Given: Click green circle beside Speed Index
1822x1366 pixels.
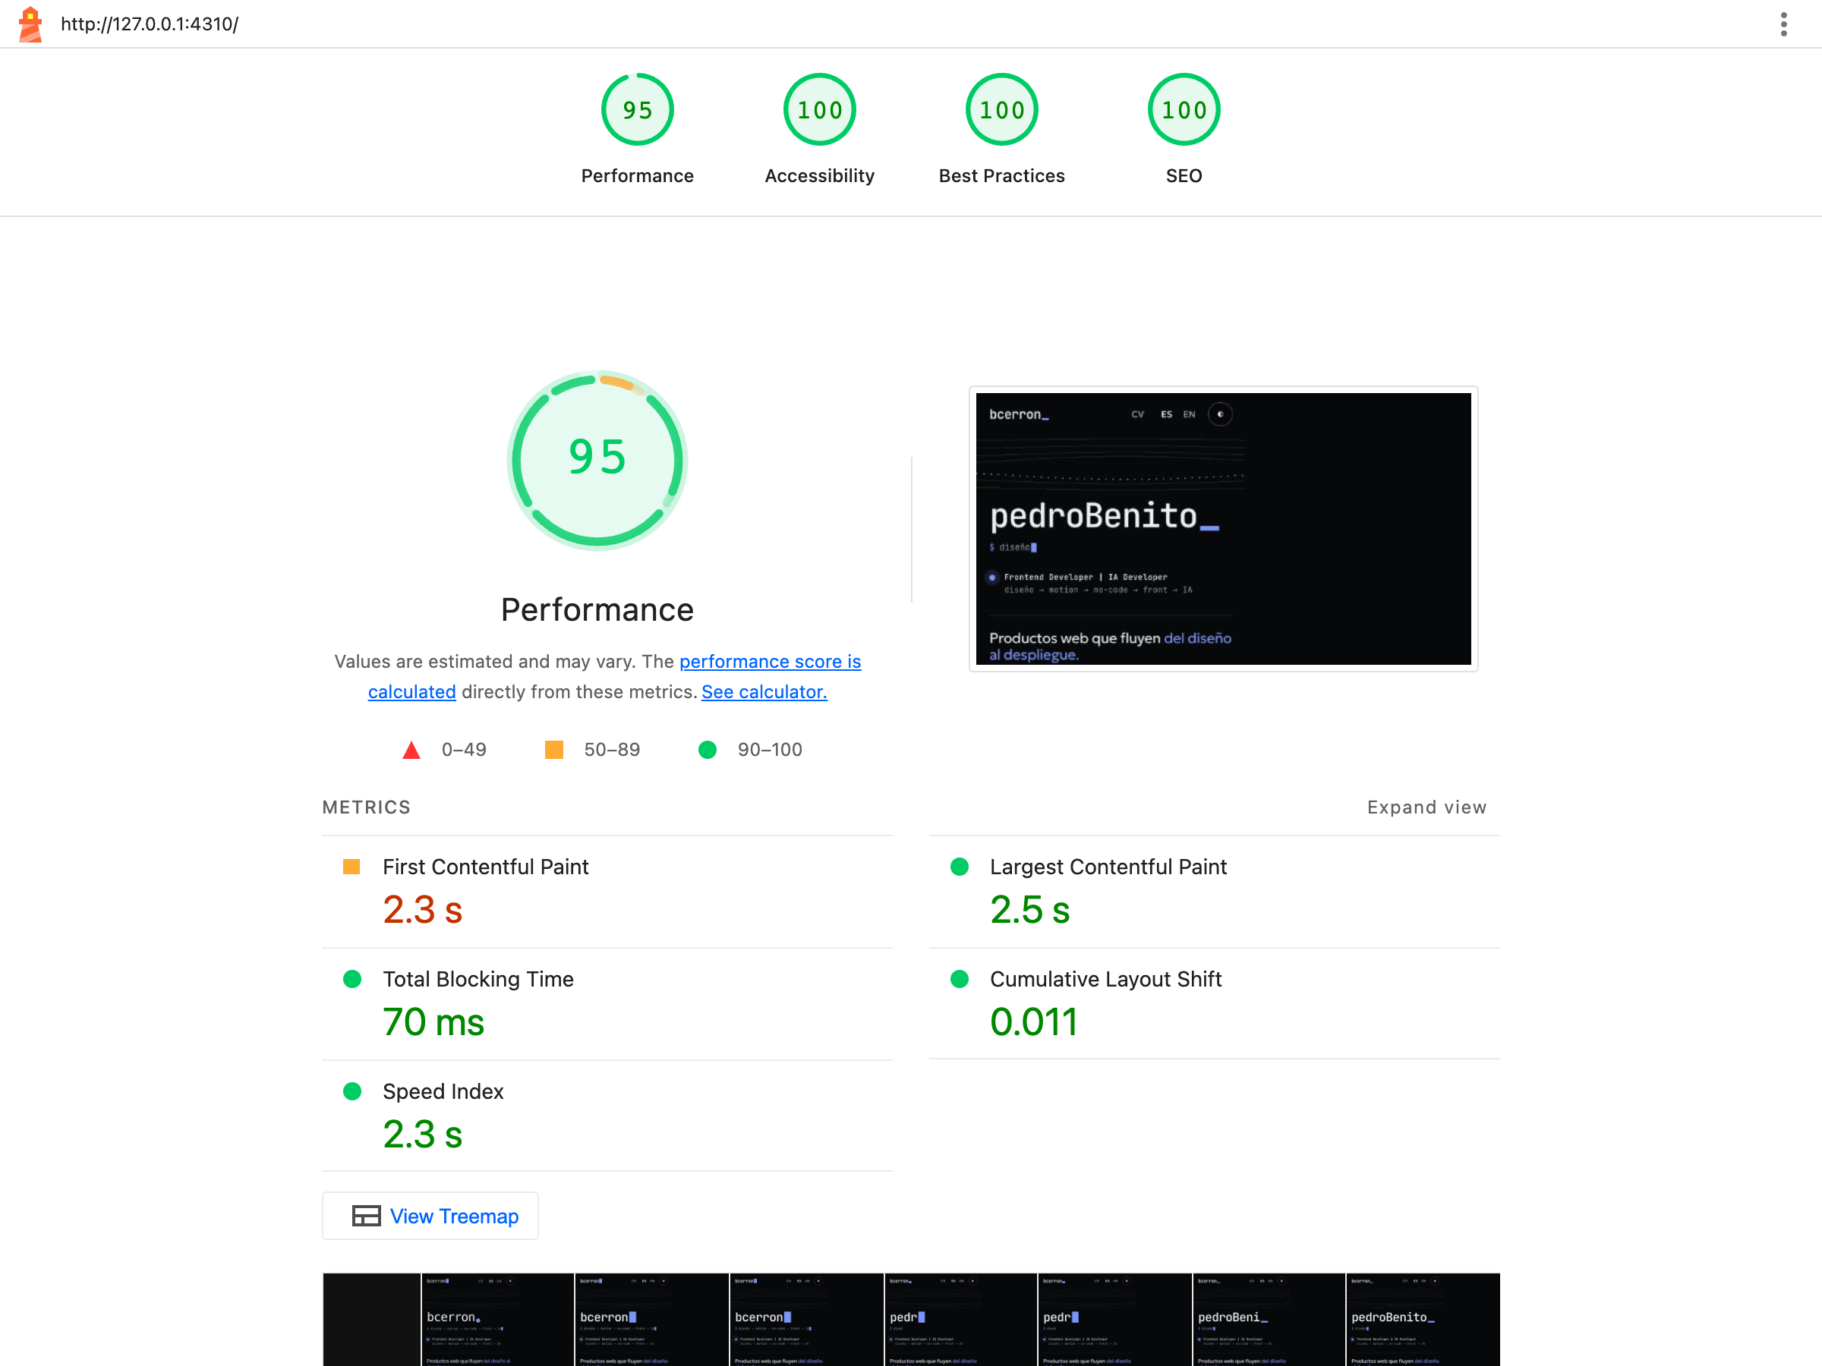Looking at the screenshot, I should coord(351,1091).
